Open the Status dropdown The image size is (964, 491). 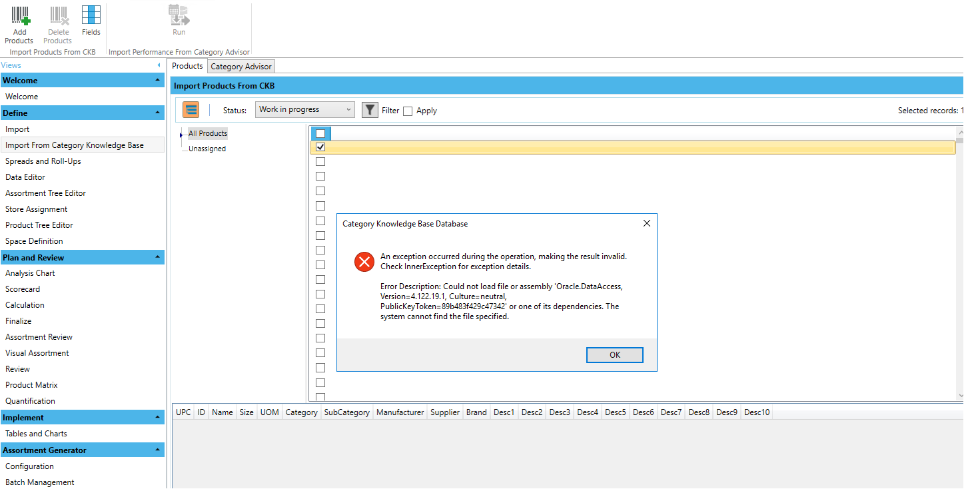tap(305, 110)
